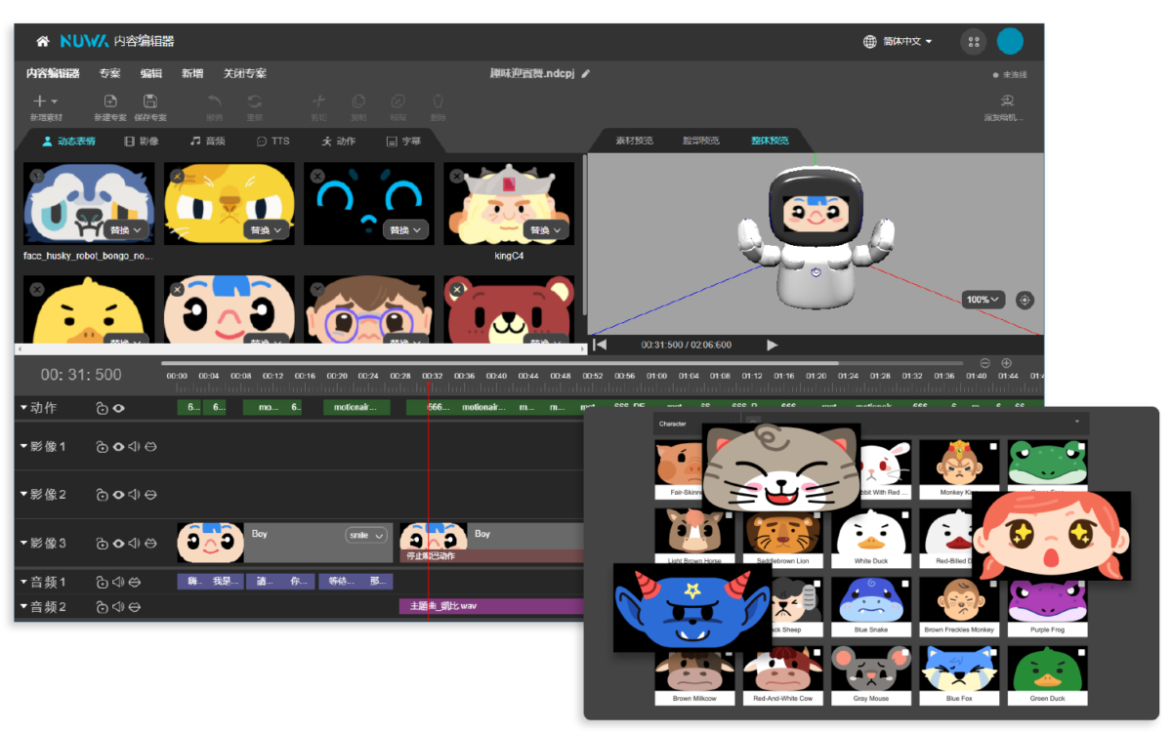Open the smile expression dropdown on Boy clip
Screen dimensions: 1172x732
click(x=366, y=536)
